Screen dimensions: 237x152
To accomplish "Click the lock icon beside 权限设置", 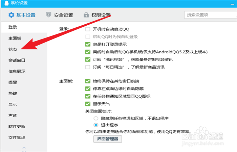I will (x=86, y=15).
